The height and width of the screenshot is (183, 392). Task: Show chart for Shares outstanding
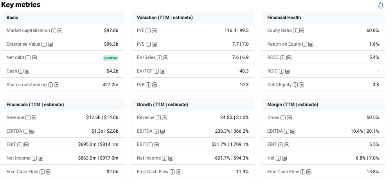click(x=56, y=85)
